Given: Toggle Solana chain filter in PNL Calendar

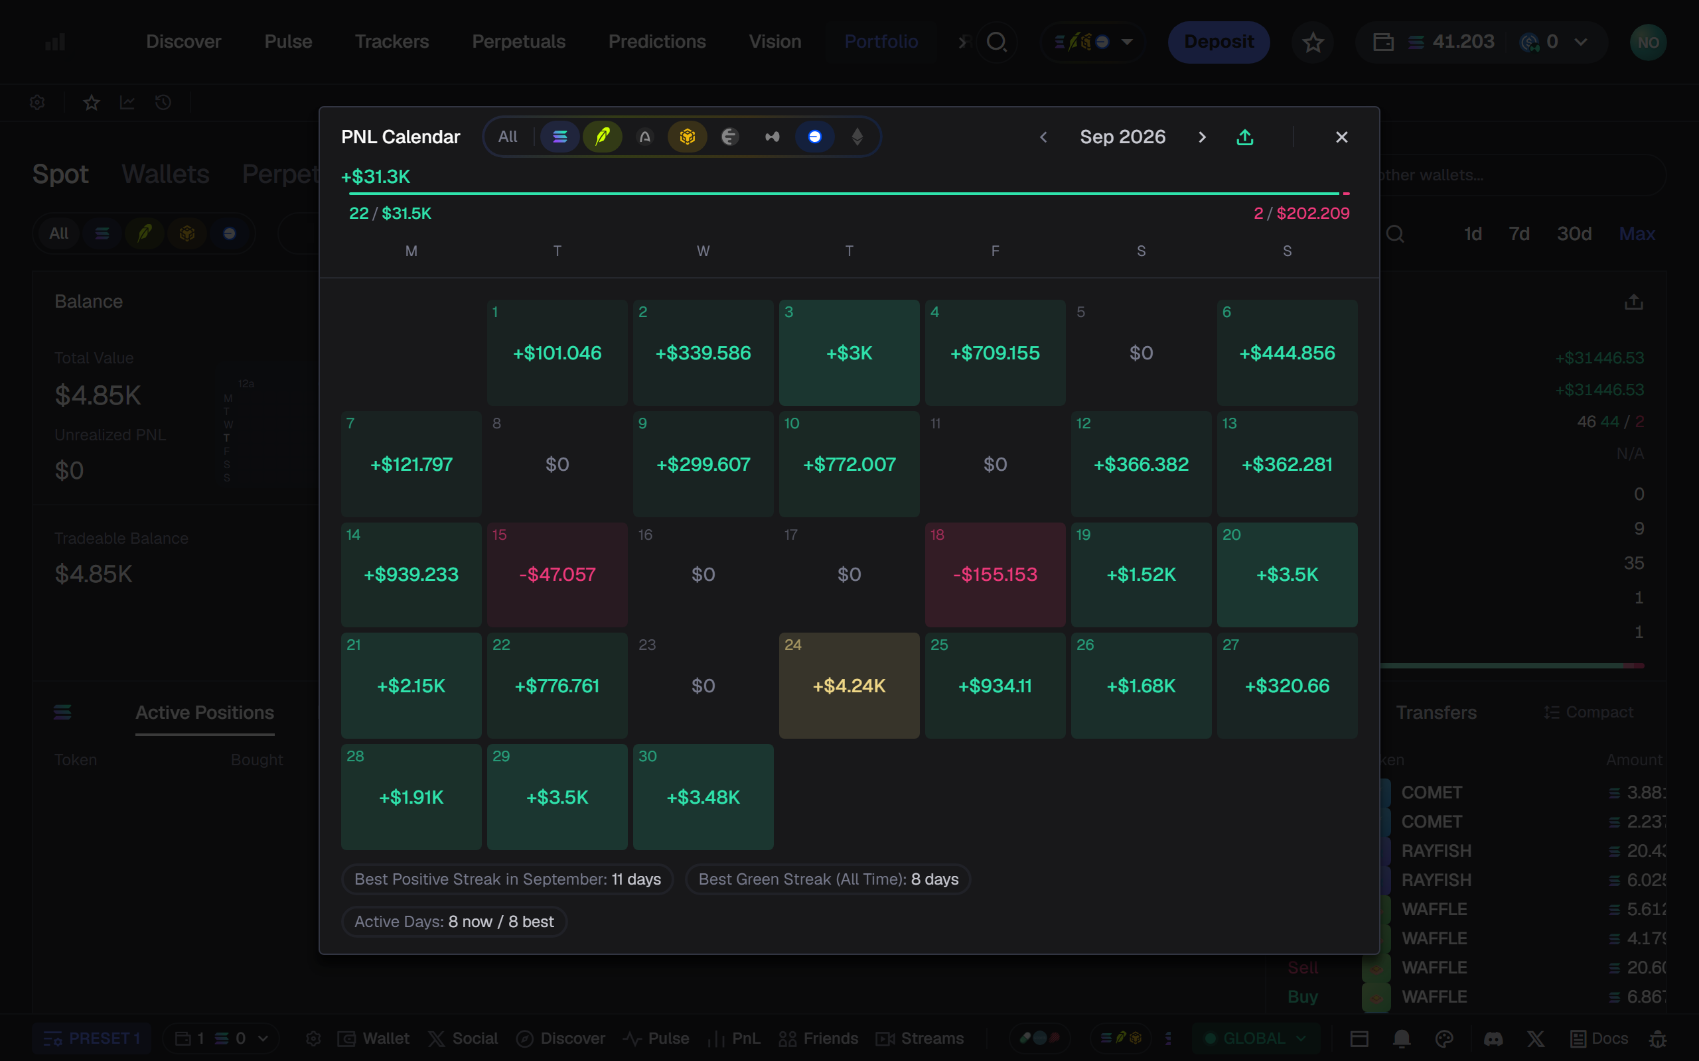Looking at the screenshot, I should pos(559,137).
